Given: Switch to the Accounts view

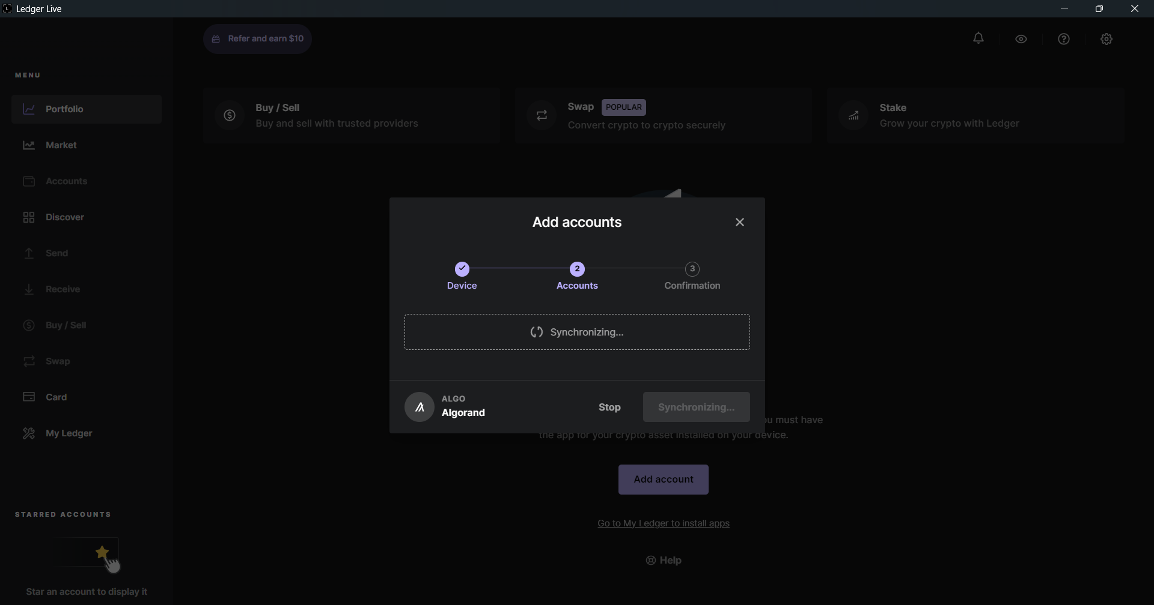Looking at the screenshot, I should [67, 181].
